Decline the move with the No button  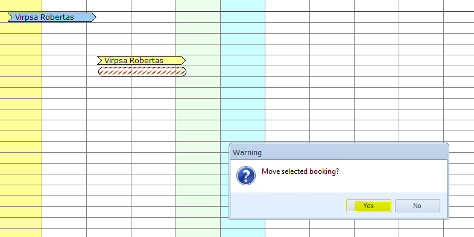(417, 206)
